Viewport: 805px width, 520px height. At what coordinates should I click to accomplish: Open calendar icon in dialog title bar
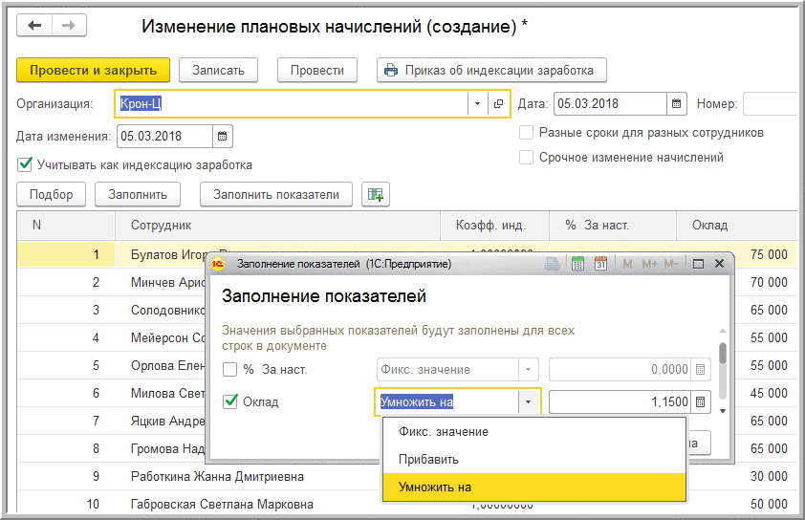pyautogui.click(x=600, y=264)
